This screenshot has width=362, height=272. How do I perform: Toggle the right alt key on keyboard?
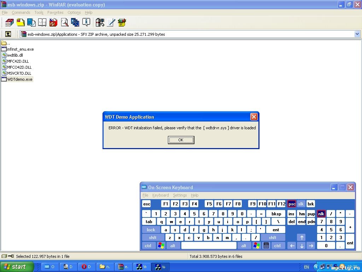pyautogui.click(x=244, y=246)
